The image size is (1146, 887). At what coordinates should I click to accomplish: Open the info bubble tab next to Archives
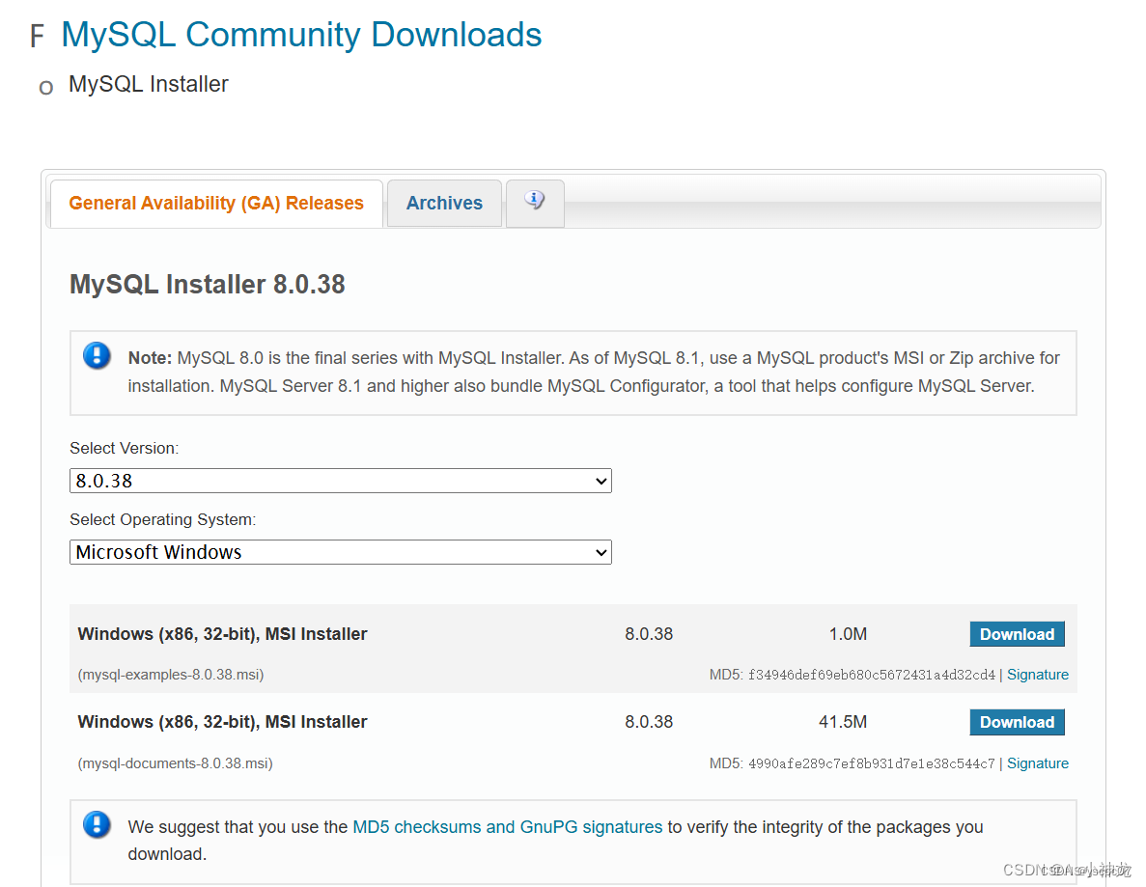(535, 203)
